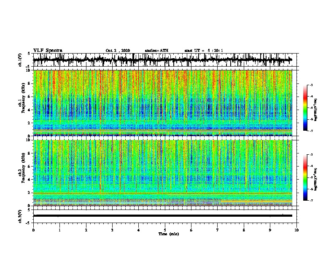Click the ch.1 spectrogram panel

[x=163, y=103]
